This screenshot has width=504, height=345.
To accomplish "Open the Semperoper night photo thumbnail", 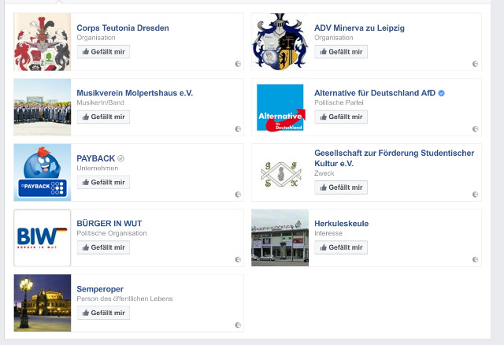I will (x=43, y=303).
